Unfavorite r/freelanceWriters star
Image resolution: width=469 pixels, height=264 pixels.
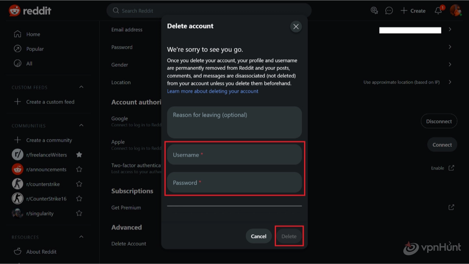(x=79, y=155)
